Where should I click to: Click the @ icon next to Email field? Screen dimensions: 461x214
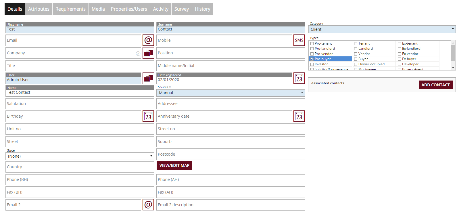pyautogui.click(x=148, y=40)
